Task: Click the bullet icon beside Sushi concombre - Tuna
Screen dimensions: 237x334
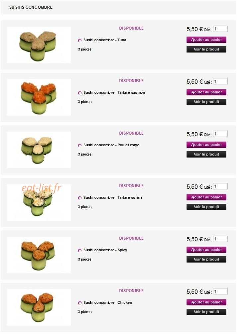Action: point(80,40)
